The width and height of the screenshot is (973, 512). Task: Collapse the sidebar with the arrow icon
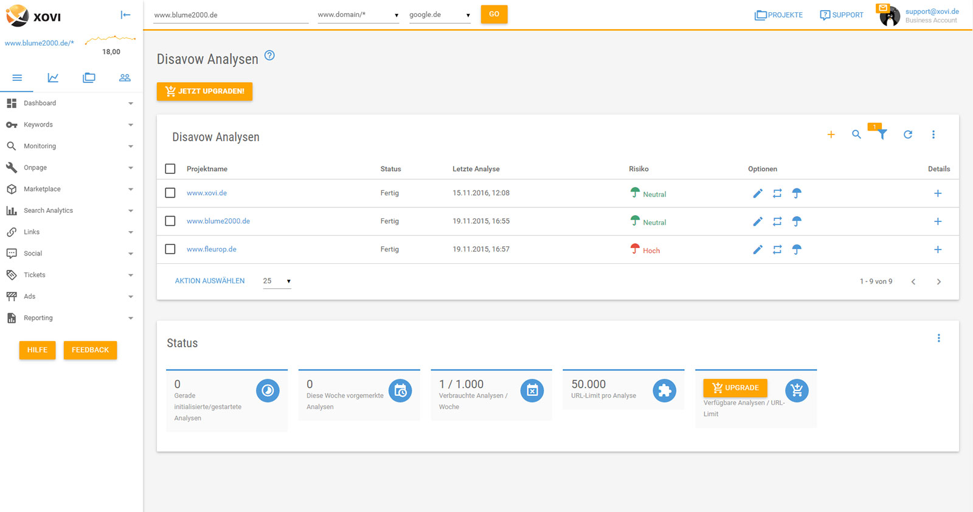pyautogui.click(x=125, y=15)
